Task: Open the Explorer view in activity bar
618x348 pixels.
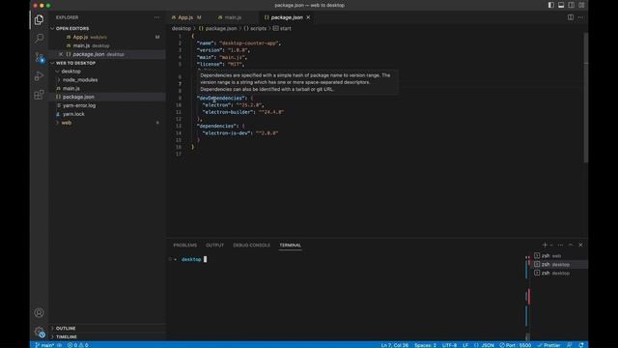Action: point(39,19)
